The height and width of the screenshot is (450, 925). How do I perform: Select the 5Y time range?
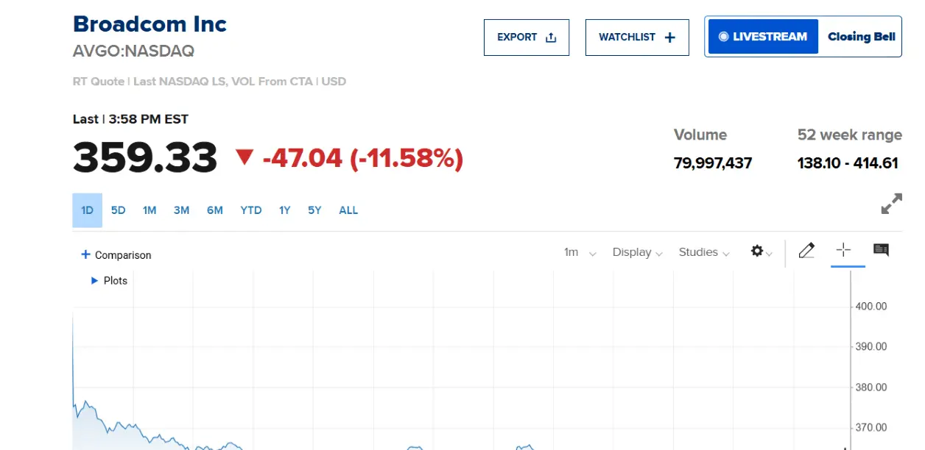[x=314, y=210]
